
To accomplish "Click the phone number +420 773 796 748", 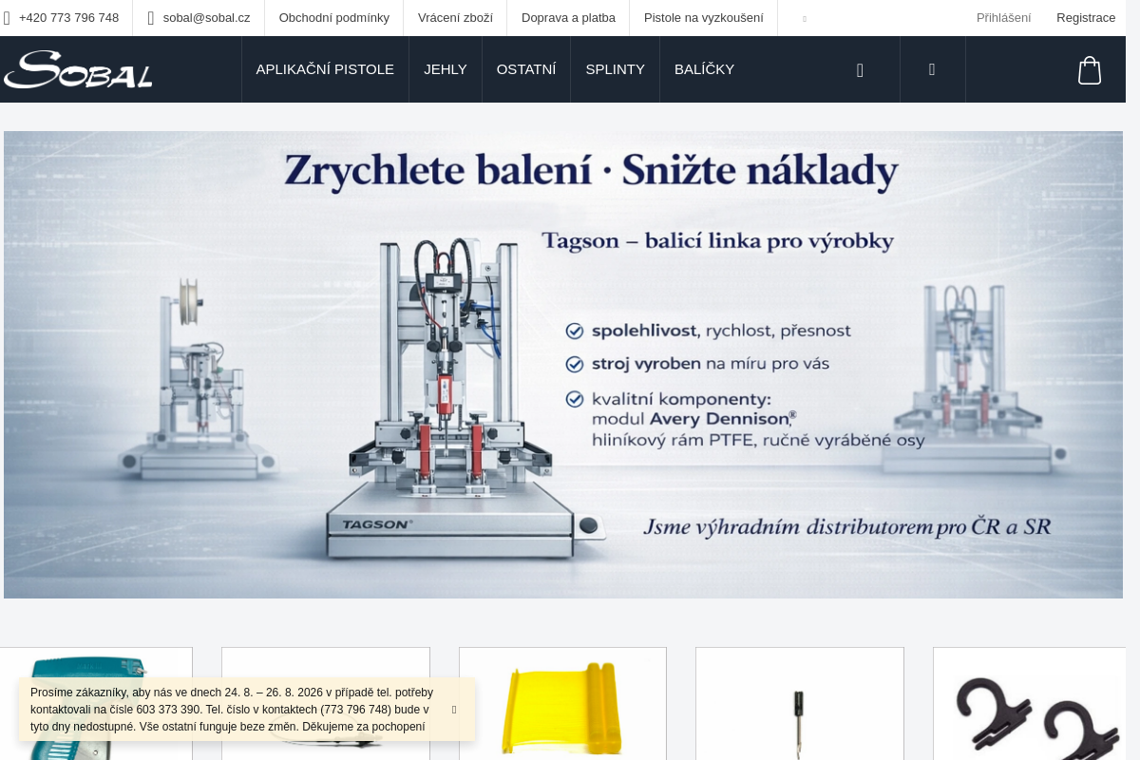I will pyautogui.click(x=68, y=18).
